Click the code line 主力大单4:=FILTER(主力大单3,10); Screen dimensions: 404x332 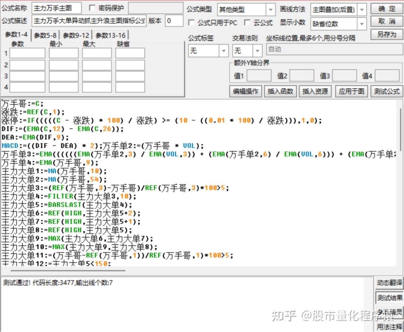point(69,197)
